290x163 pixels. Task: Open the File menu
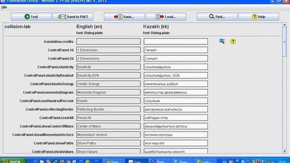[4, 7]
